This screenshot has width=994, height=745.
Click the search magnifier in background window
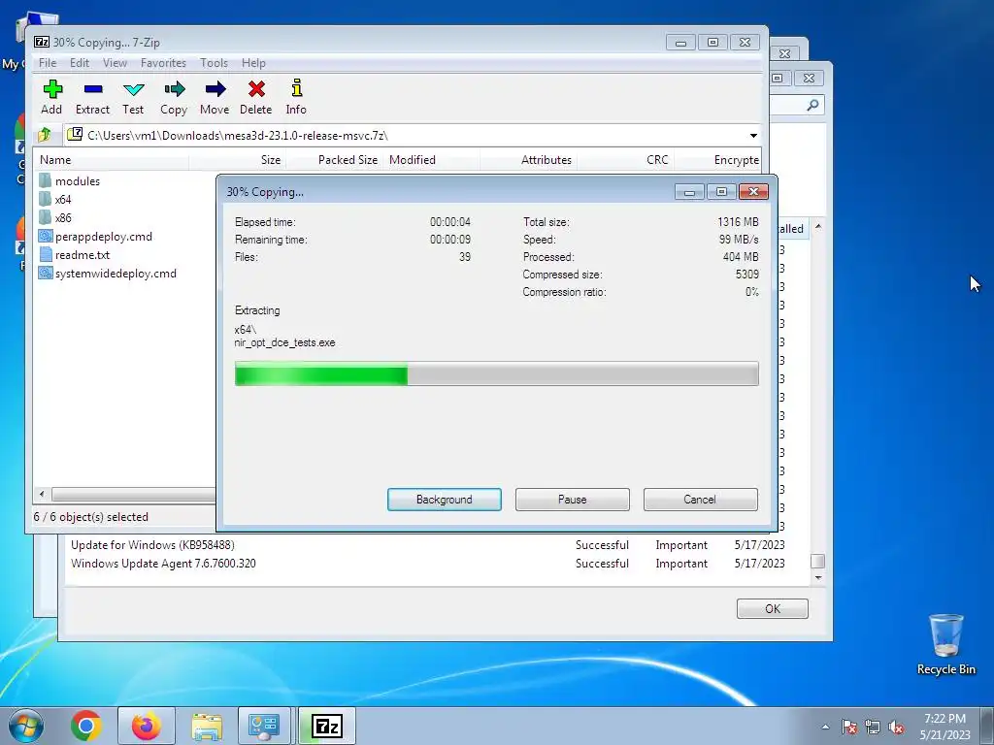812,105
